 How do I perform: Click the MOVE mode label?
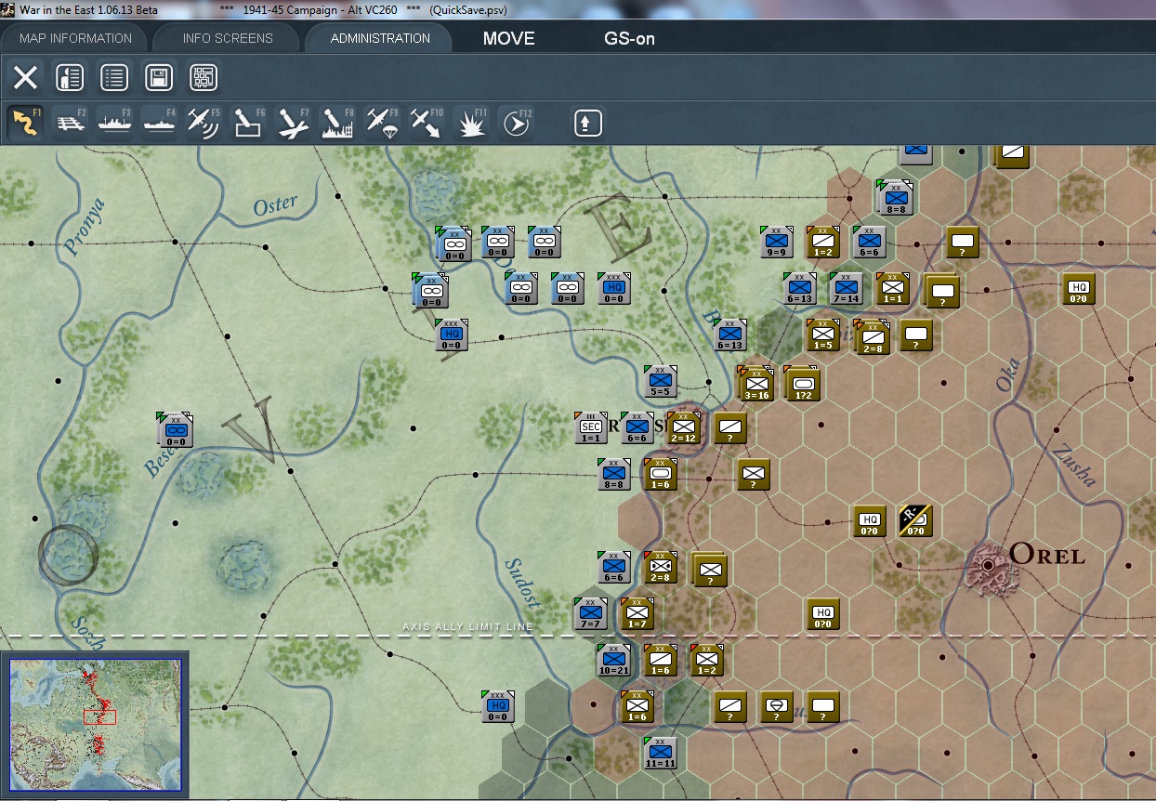coord(509,39)
